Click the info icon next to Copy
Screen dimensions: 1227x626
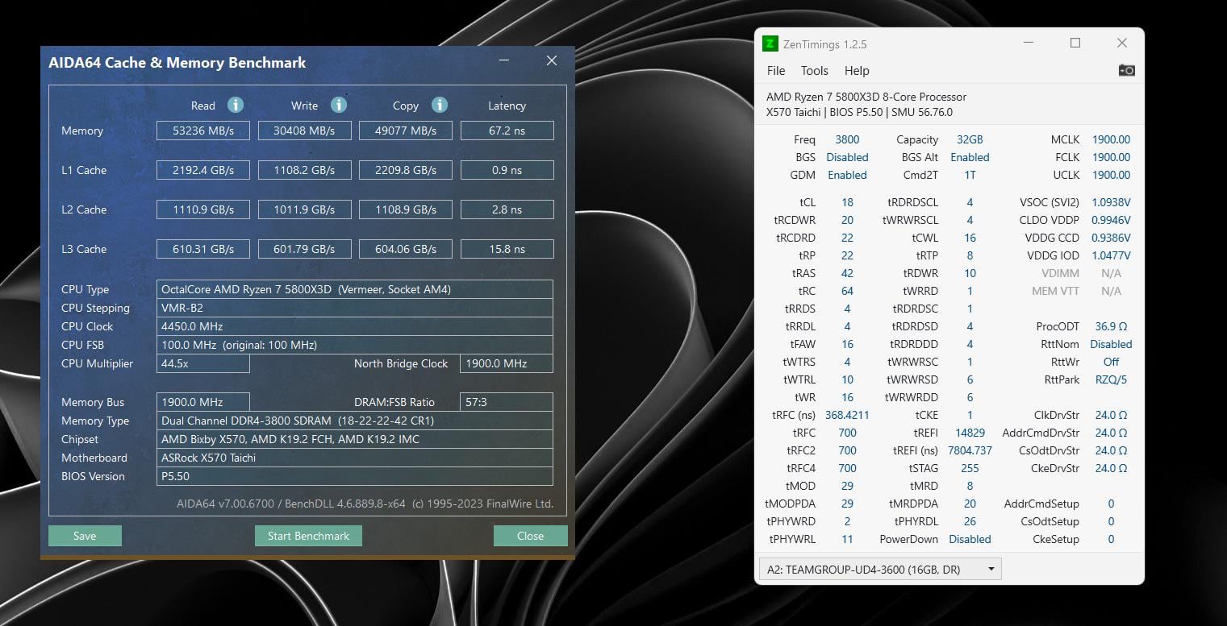click(440, 105)
